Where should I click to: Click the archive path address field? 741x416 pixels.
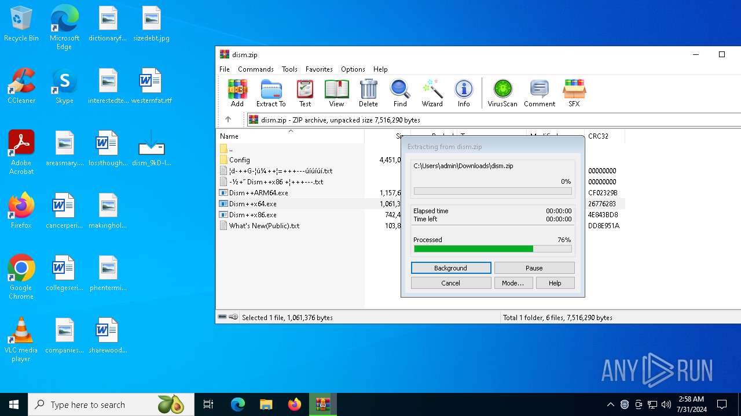pyautogui.click(x=494, y=120)
